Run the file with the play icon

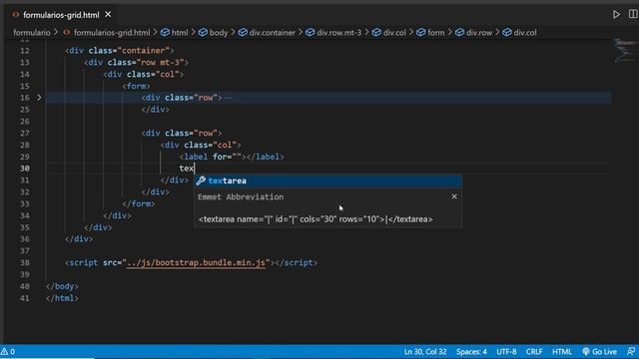pyautogui.click(x=616, y=15)
